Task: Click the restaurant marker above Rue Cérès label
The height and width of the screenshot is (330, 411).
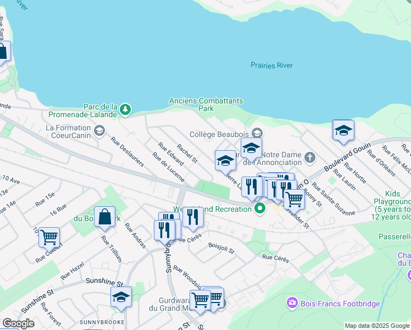Action: [x=193, y=217]
